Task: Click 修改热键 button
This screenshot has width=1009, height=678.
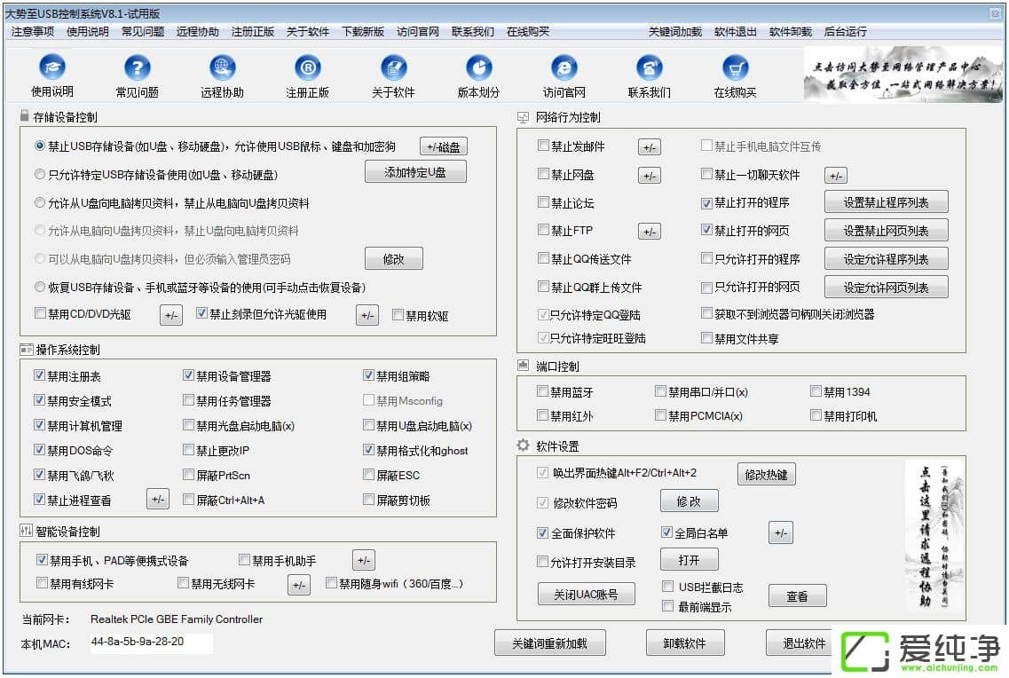Action: pos(767,475)
